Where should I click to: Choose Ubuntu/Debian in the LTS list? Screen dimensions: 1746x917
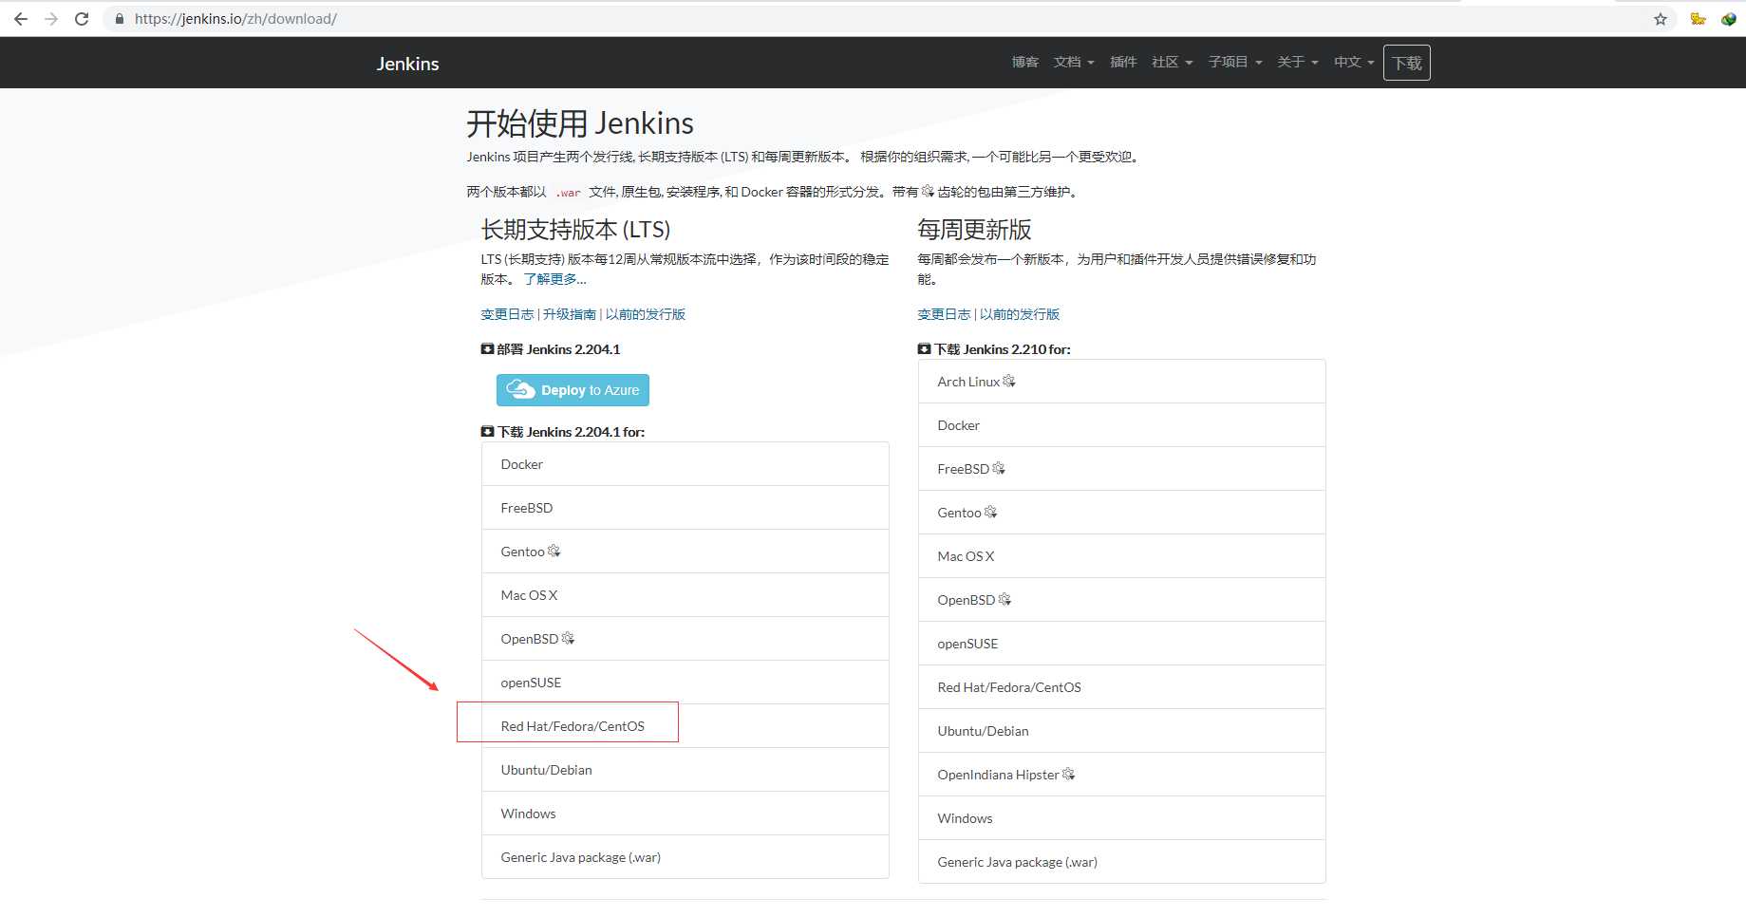coord(685,770)
